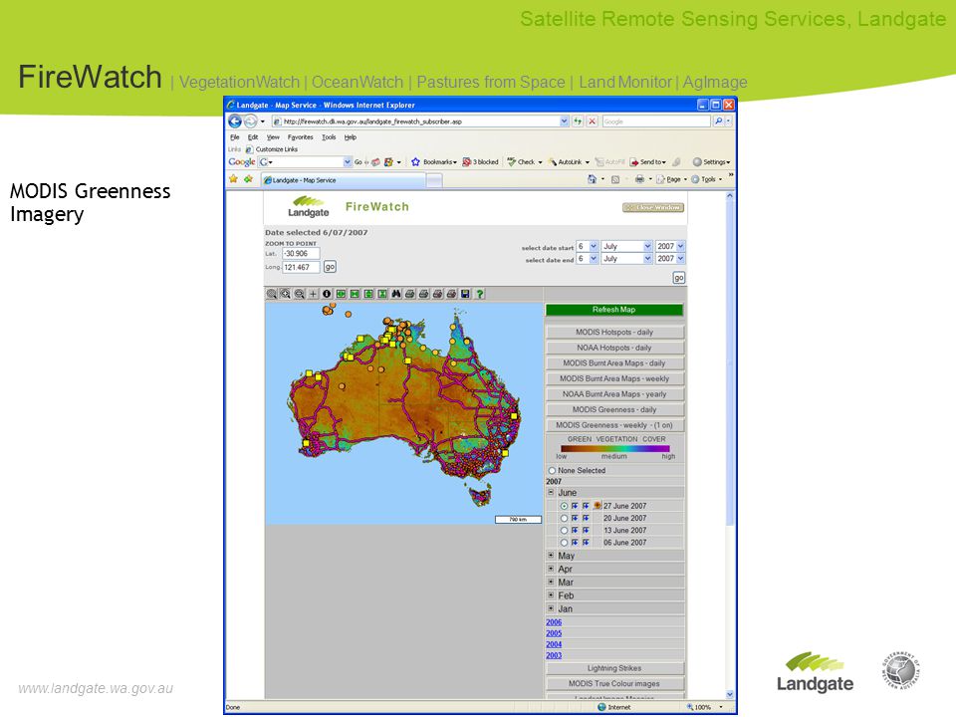
Task: Click the NOAA Hotspots - daily button
Action: tap(614, 348)
